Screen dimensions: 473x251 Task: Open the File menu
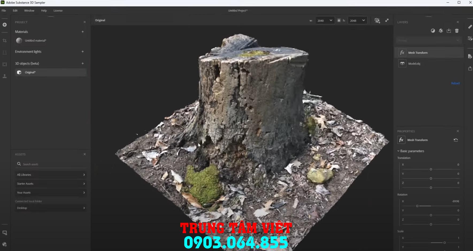(4, 11)
